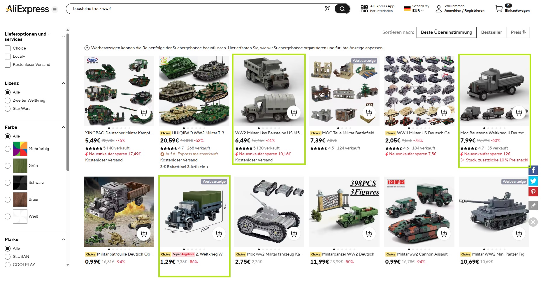The height and width of the screenshot is (287, 555).
Task: Select Zweiter Weltkrieg license radio button
Action: tap(8, 101)
